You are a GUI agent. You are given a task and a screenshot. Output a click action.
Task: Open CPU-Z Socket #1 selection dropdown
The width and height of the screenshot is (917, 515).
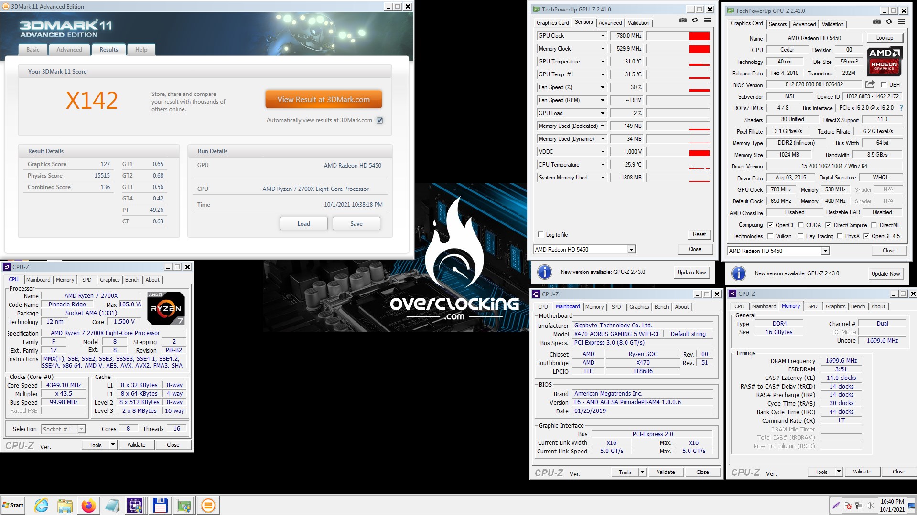[81, 429]
